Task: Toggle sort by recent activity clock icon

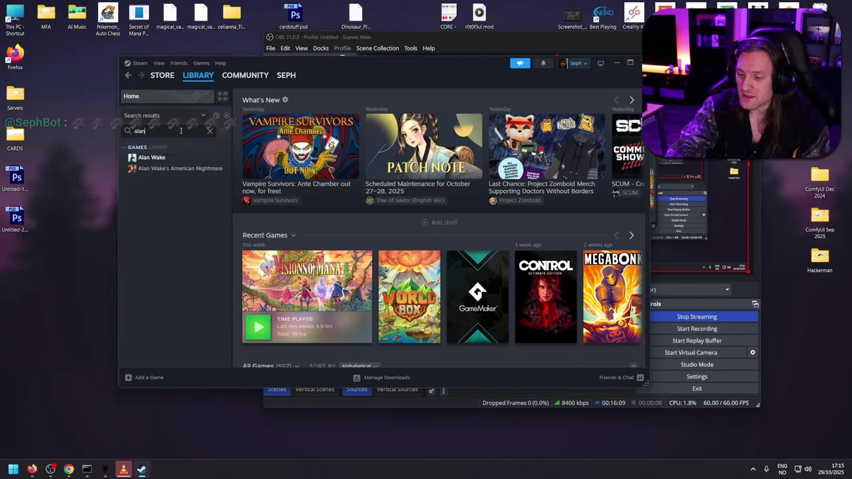Action: pos(216,115)
